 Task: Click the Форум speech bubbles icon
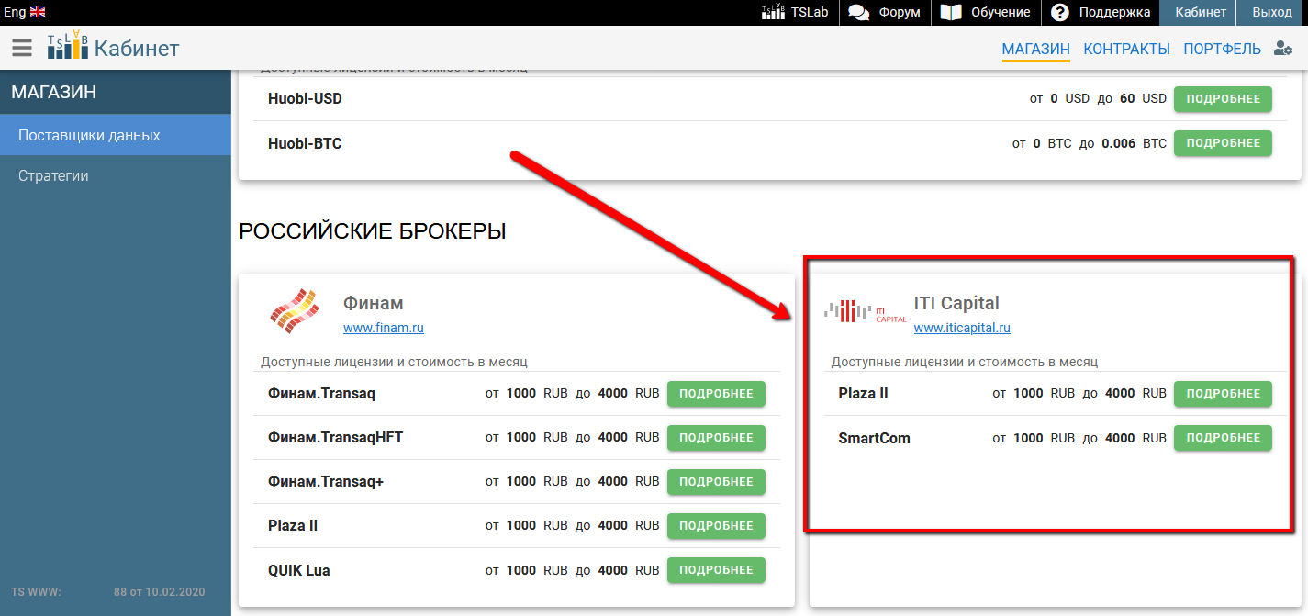point(859,13)
